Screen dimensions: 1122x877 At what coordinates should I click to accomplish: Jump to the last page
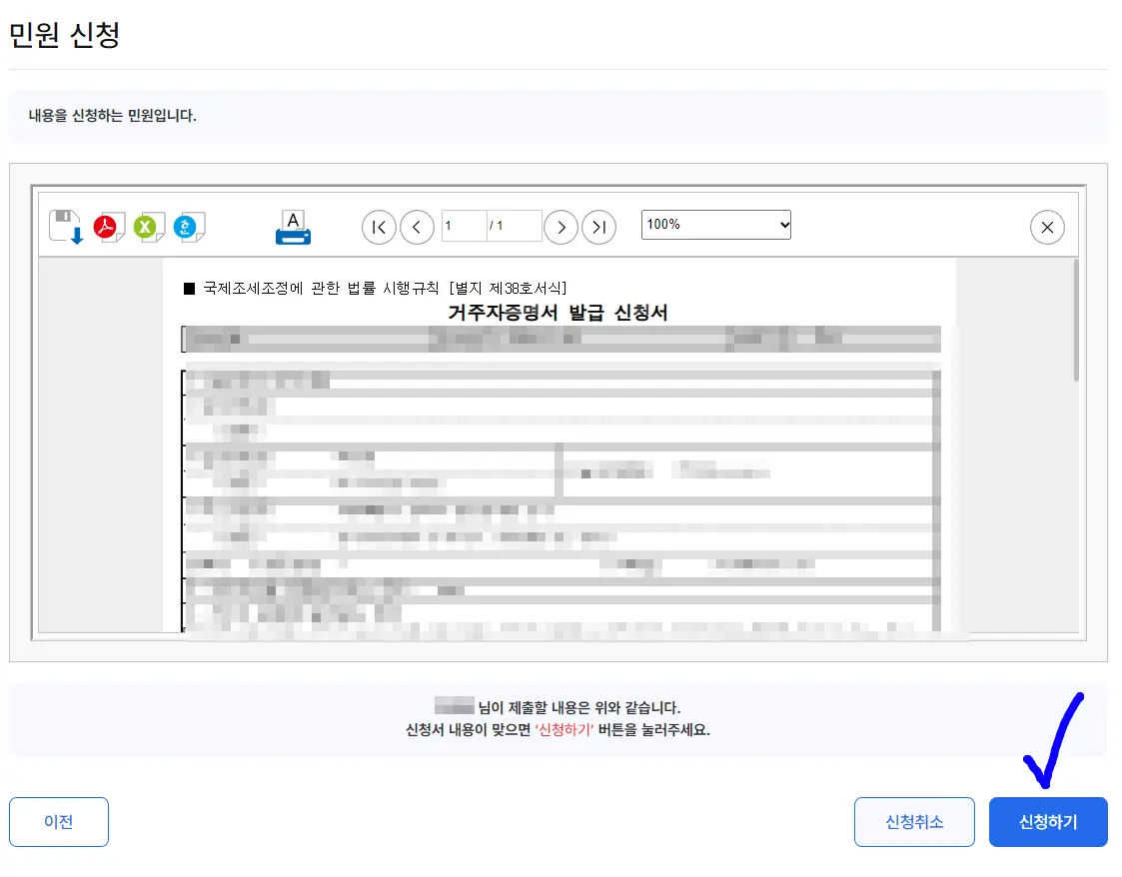pos(599,227)
